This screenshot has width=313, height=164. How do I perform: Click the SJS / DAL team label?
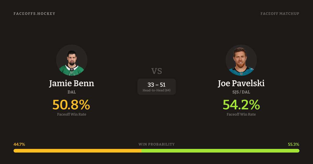[x=241, y=92]
